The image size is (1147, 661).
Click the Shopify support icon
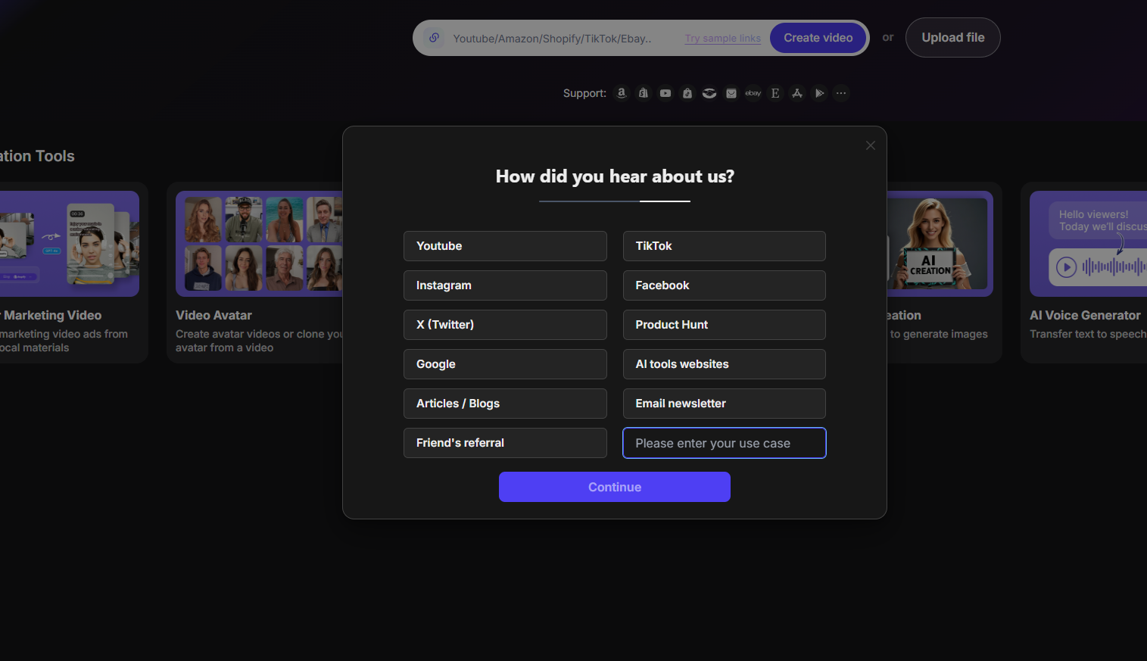[644, 93]
